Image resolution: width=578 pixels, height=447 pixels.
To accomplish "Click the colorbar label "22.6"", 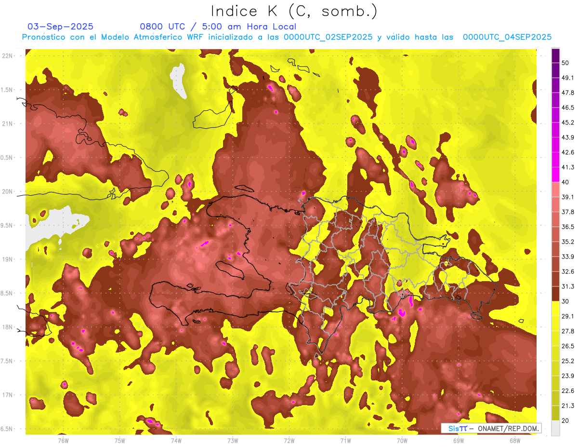I will 568,391.
